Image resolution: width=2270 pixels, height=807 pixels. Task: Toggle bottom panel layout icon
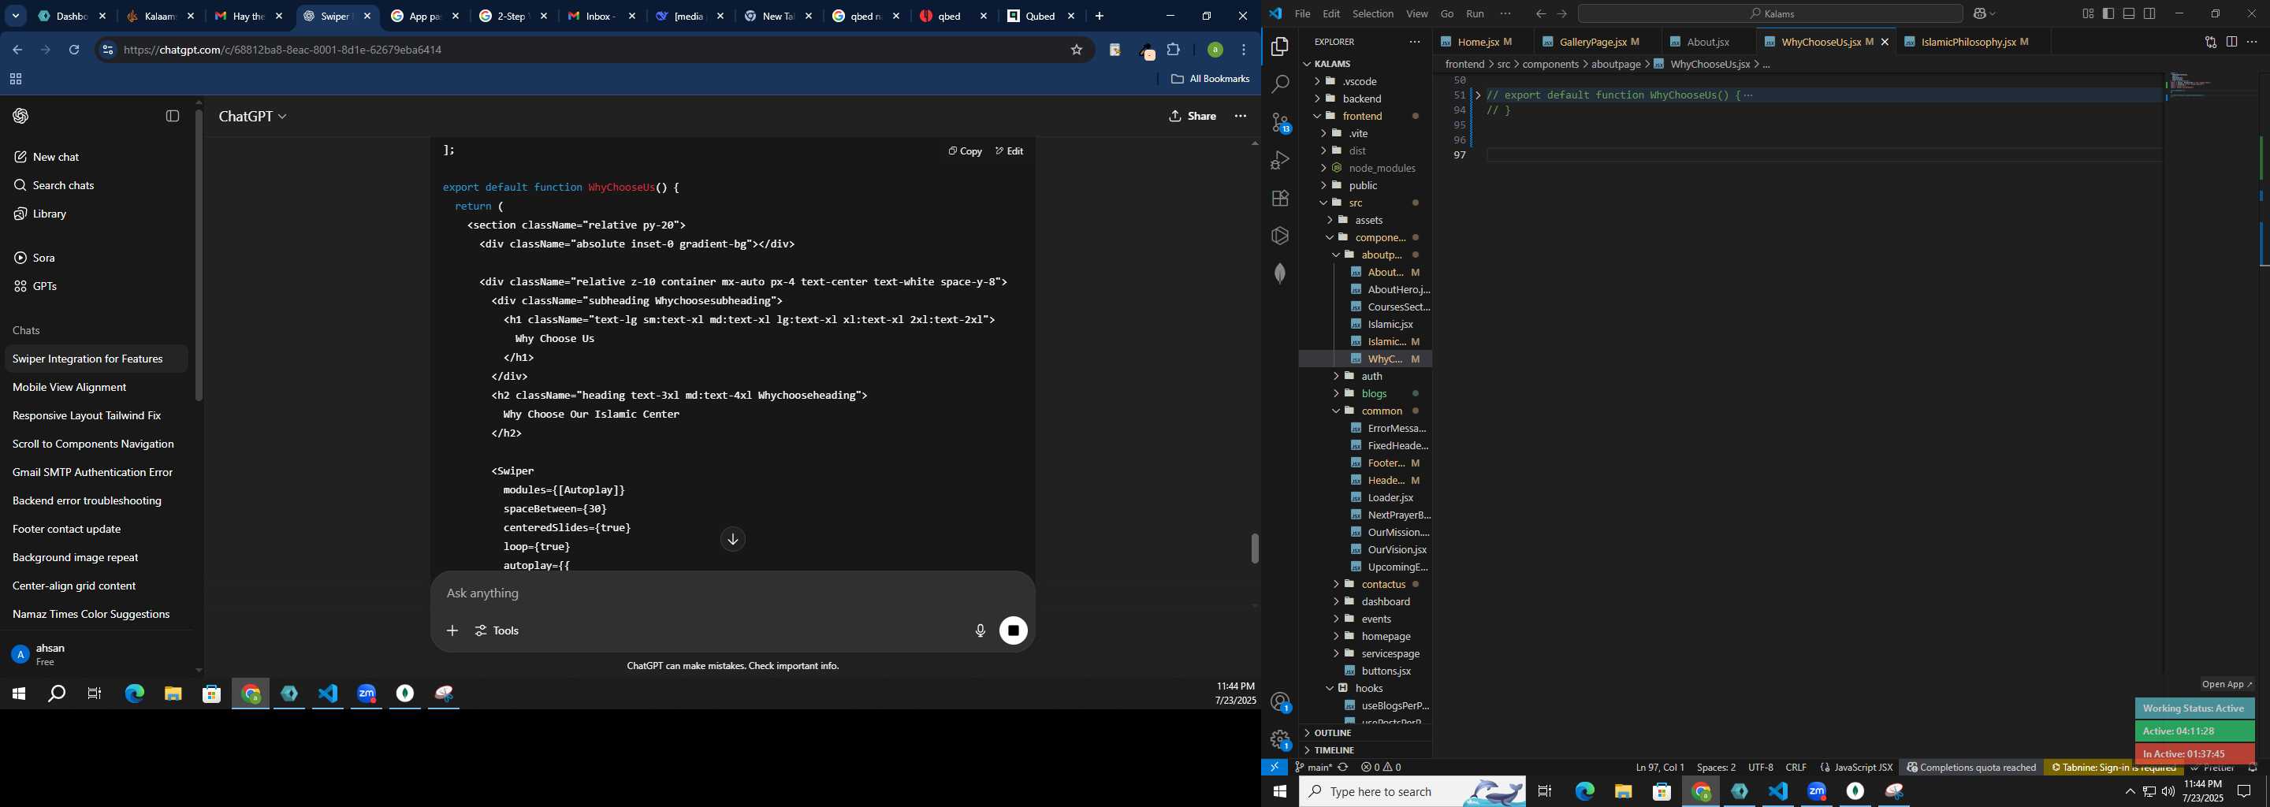2129,13
